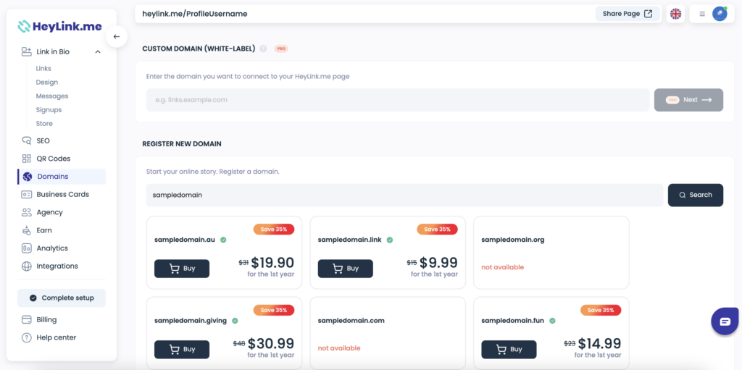742x370 pixels.
Task: Buy the sampledomain.link domain
Action: [x=345, y=269]
